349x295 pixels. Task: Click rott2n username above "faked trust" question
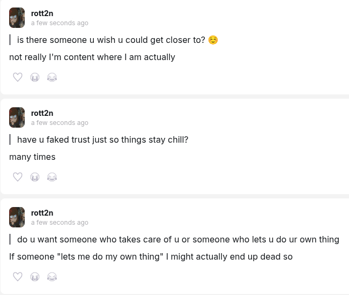pos(42,113)
